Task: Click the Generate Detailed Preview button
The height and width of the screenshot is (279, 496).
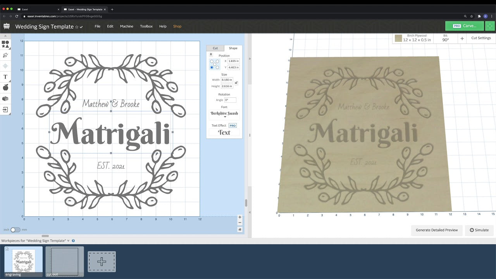Action: (437, 230)
